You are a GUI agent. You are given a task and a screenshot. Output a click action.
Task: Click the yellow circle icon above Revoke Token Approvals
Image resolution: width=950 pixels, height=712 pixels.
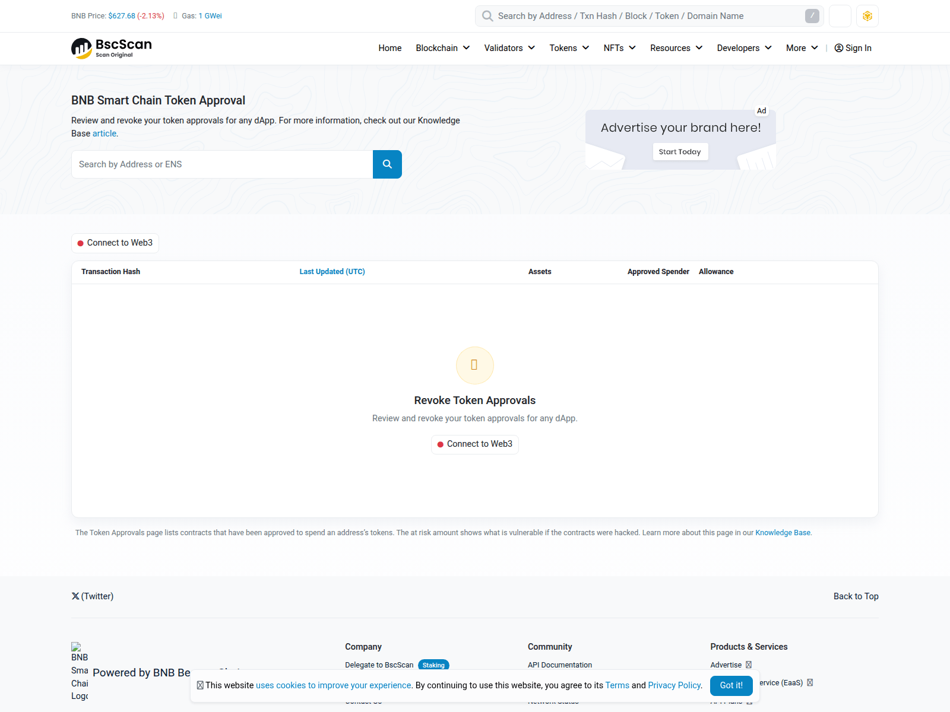pyautogui.click(x=475, y=365)
